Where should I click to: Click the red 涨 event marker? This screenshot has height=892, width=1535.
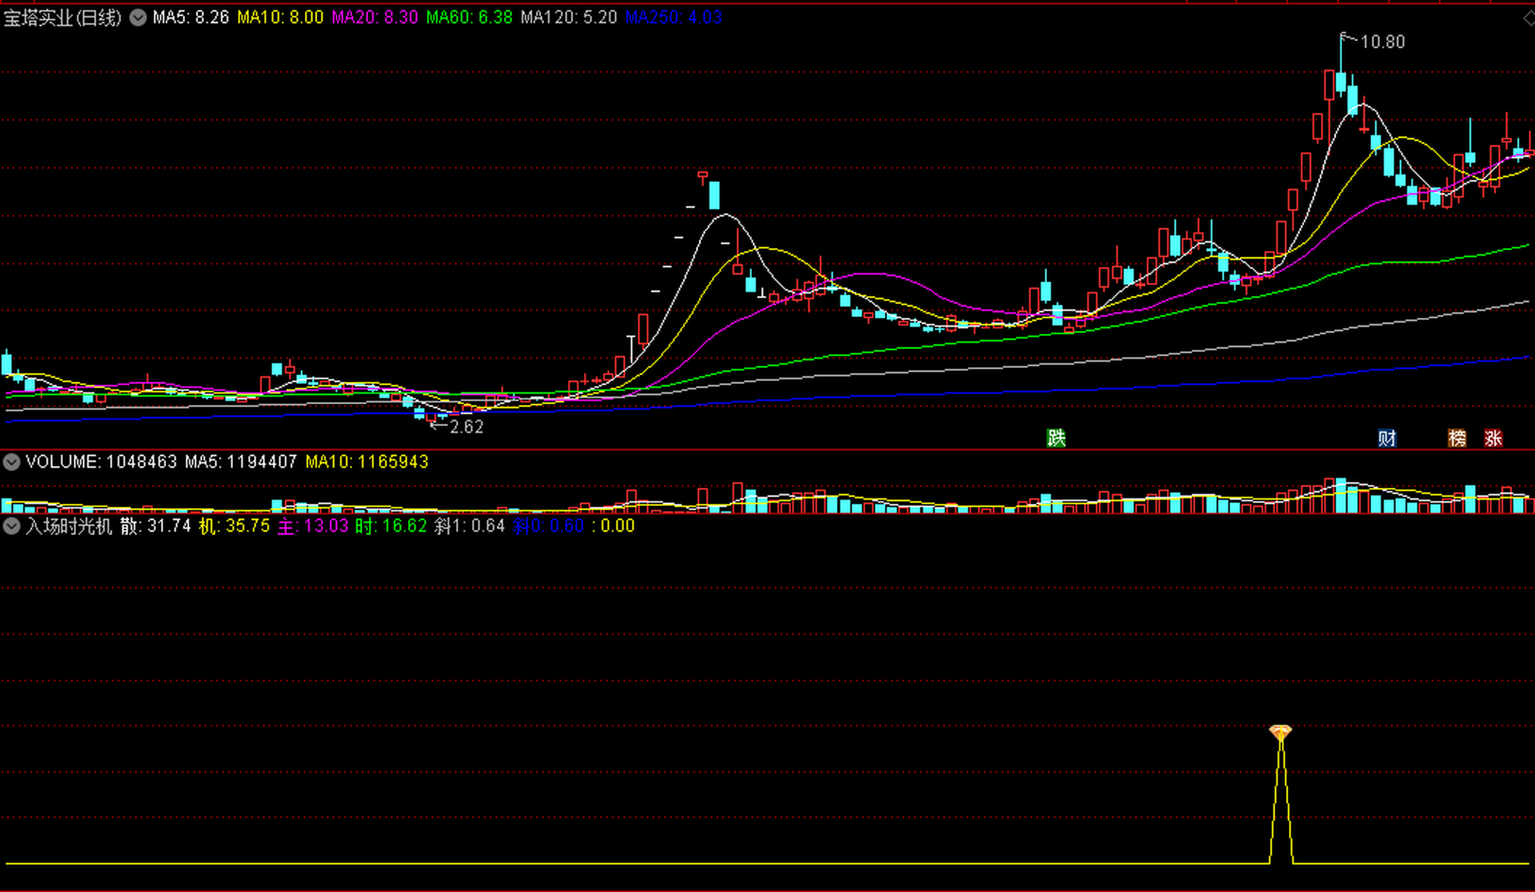1492,438
